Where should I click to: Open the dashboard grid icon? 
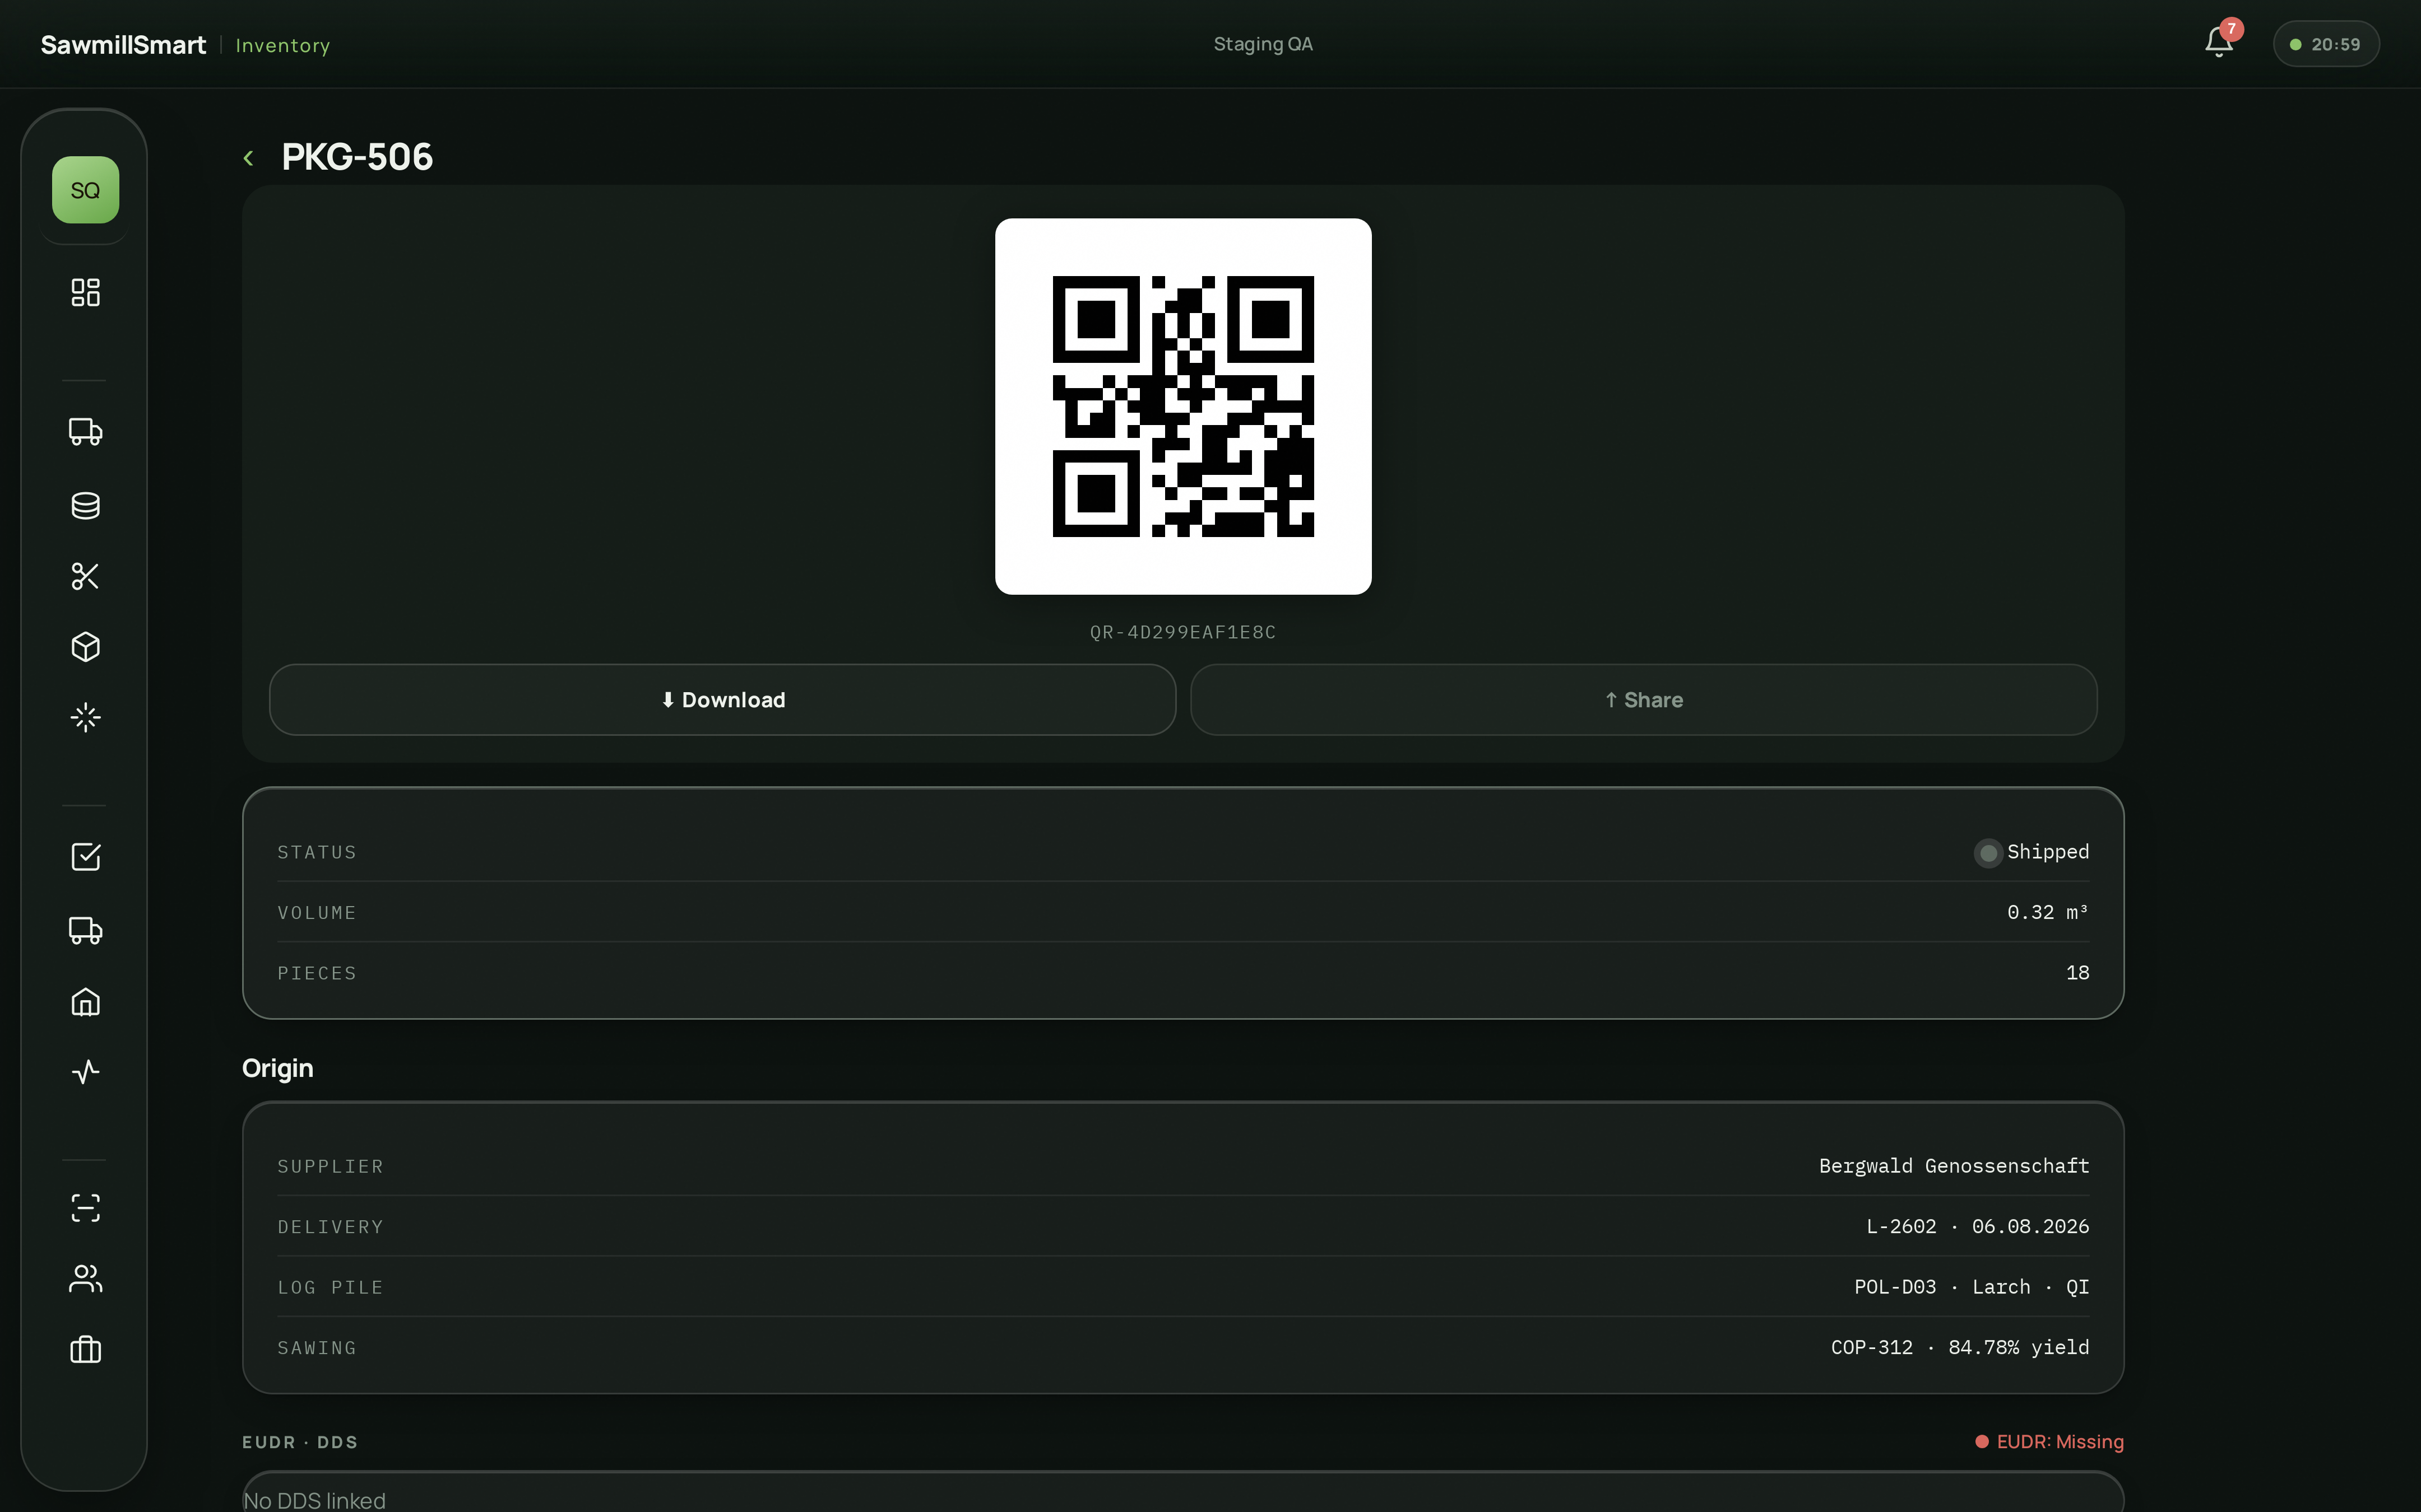coord(85,292)
